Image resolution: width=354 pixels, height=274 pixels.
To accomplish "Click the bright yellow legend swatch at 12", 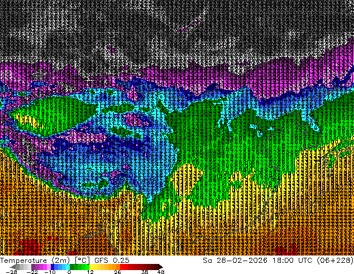I will coord(91,267).
